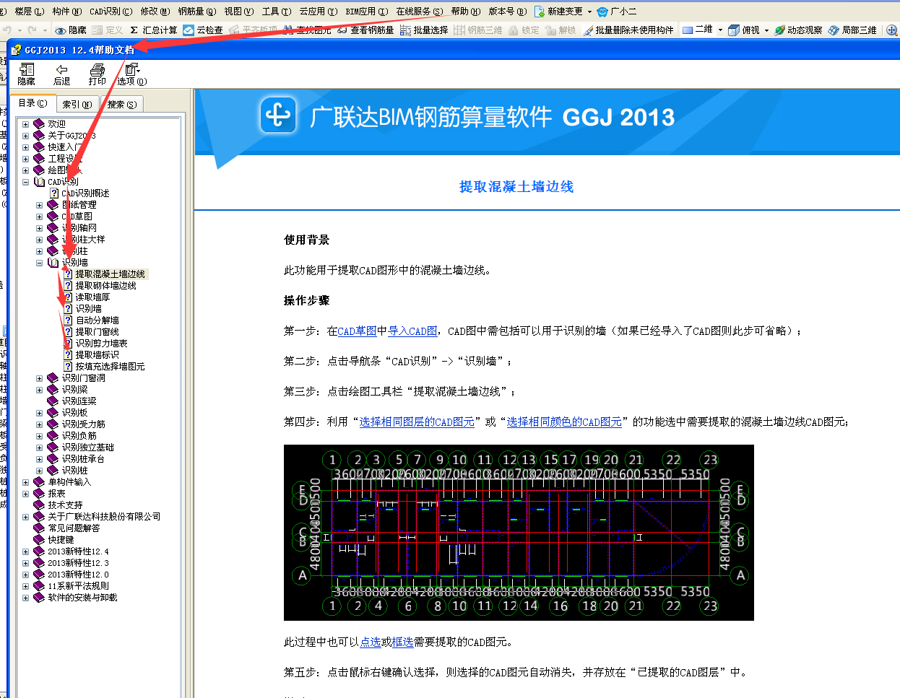Expand the 识别轴网 node

point(40,228)
